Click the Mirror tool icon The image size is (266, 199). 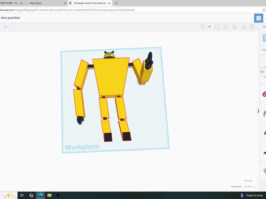(244, 27)
